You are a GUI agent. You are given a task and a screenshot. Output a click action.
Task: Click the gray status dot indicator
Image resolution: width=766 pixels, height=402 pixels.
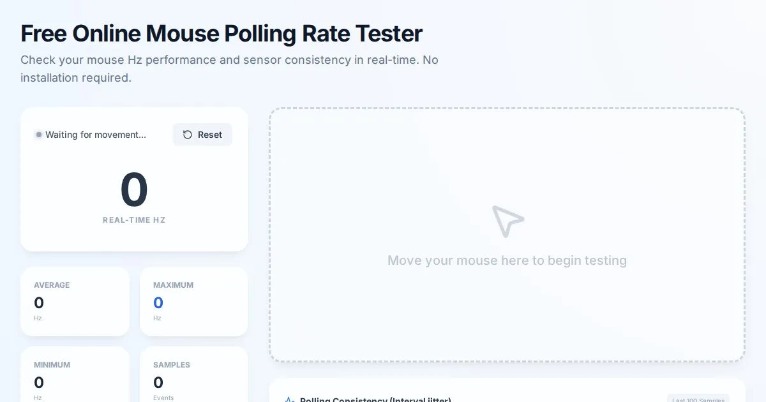click(x=39, y=135)
